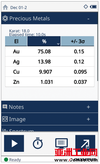Viewport: 100px width, 164px height.
Task: Select the +/- 3σ column header
Action: tap(77, 41)
